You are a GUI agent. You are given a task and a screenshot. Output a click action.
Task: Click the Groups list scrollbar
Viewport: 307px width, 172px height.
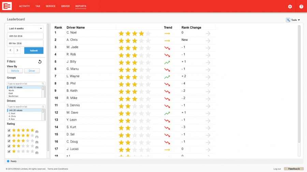point(43,88)
